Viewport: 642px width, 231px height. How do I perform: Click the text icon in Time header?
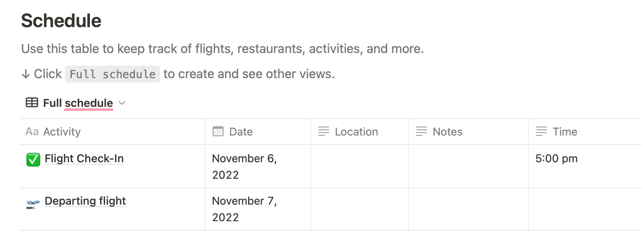541,132
